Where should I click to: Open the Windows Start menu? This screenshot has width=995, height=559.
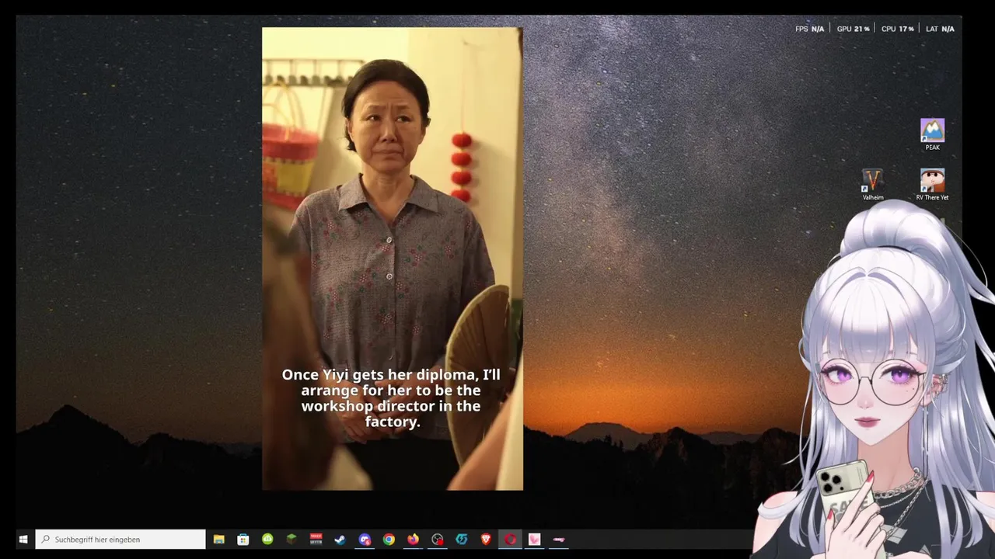tap(23, 539)
